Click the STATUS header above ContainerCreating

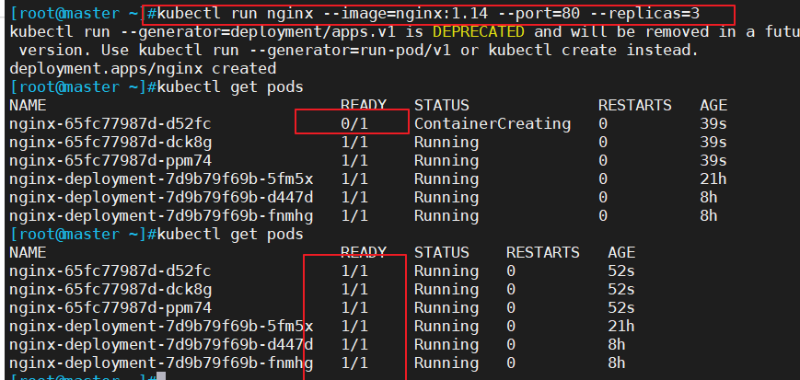pyautogui.click(x=441, y=105)
